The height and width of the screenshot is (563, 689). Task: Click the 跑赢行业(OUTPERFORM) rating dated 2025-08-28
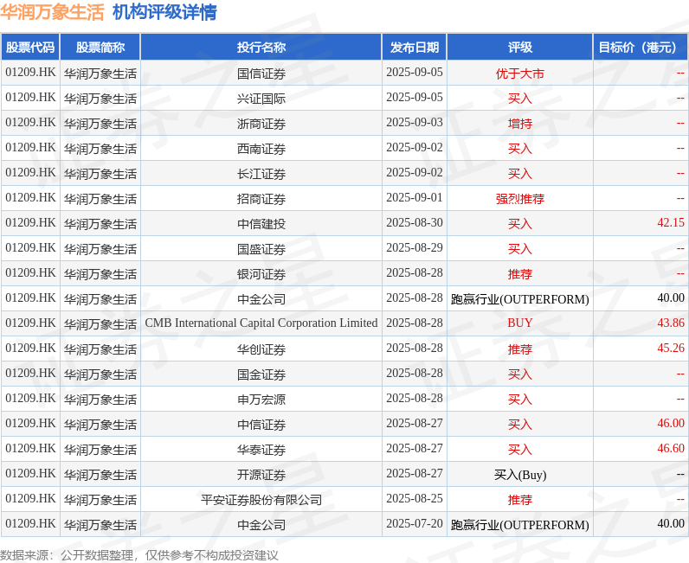[x=520, y=298]
